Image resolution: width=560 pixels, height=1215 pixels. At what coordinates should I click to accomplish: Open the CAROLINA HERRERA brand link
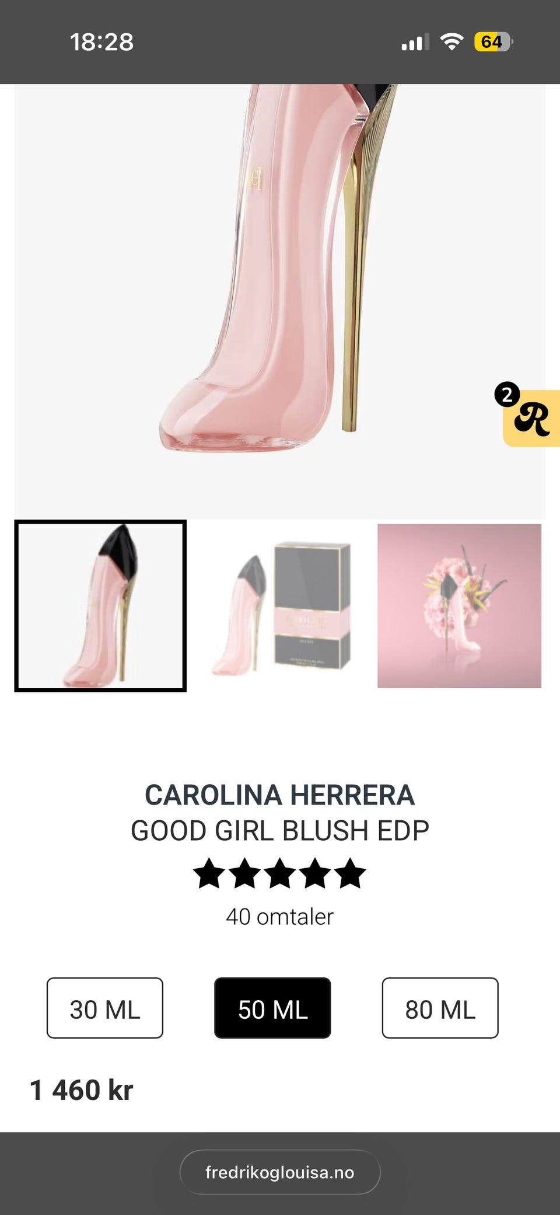tap(280, 795)
